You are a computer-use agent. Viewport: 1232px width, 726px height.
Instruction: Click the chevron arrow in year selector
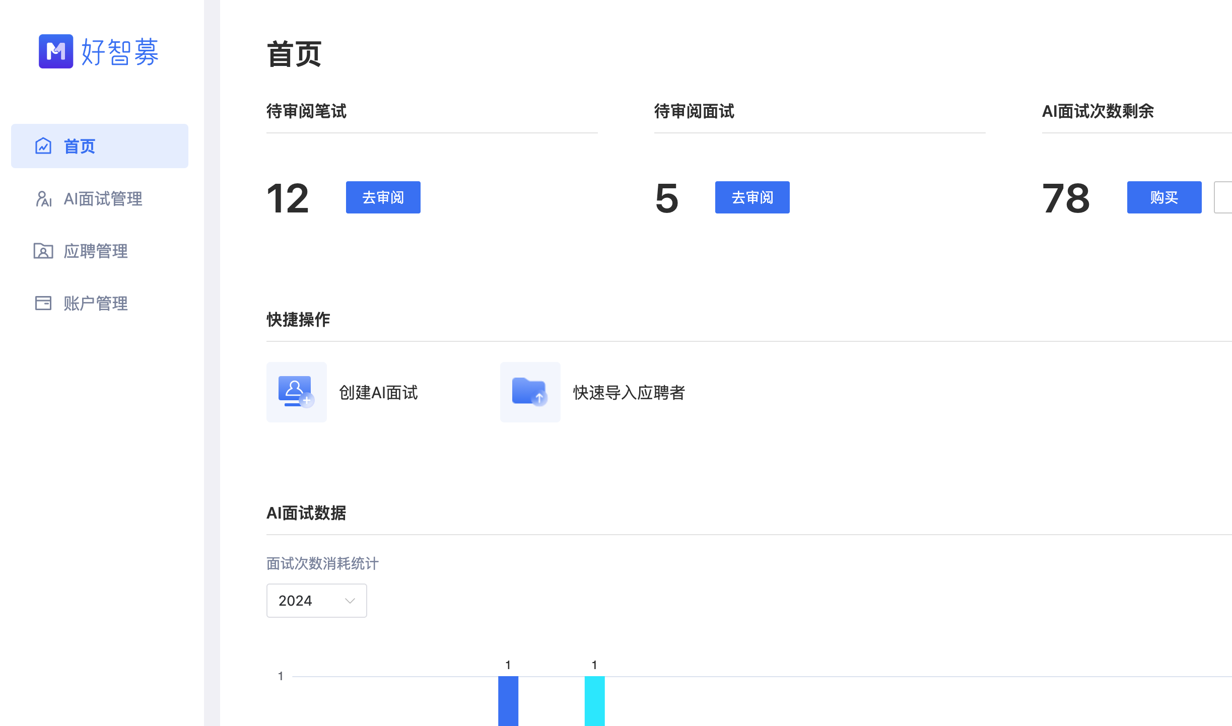350,601
